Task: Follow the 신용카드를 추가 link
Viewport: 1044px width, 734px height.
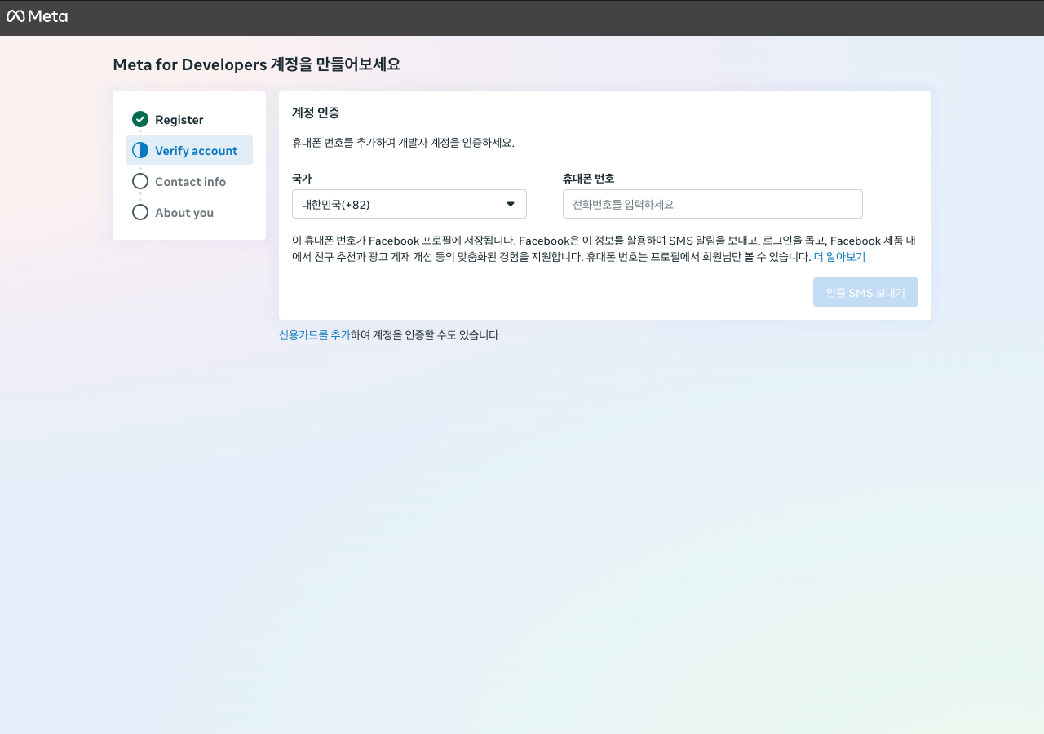Action: (315, 335)
